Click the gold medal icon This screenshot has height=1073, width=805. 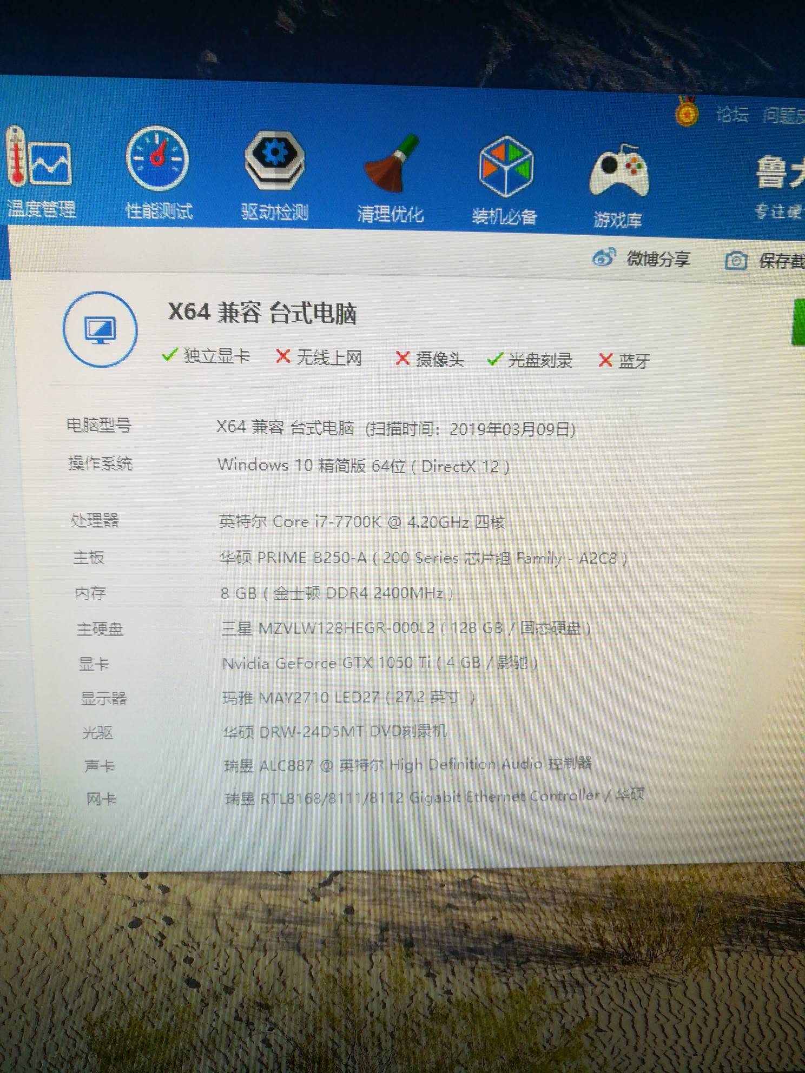(687, 111)
